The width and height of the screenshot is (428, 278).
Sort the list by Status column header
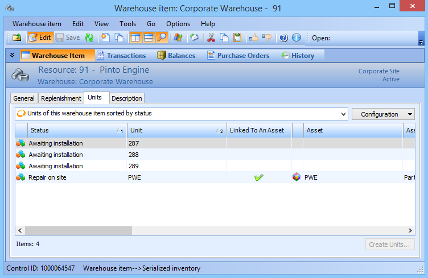71,131
